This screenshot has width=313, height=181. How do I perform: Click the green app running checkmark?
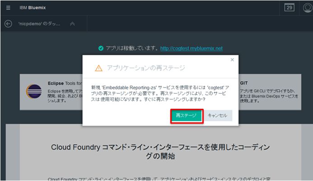click(x=101, y=48)
